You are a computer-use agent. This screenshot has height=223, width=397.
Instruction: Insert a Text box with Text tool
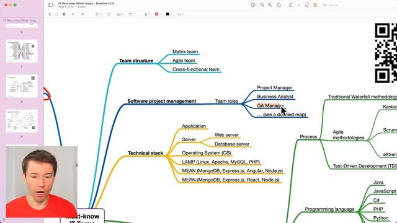coord(109,14)
